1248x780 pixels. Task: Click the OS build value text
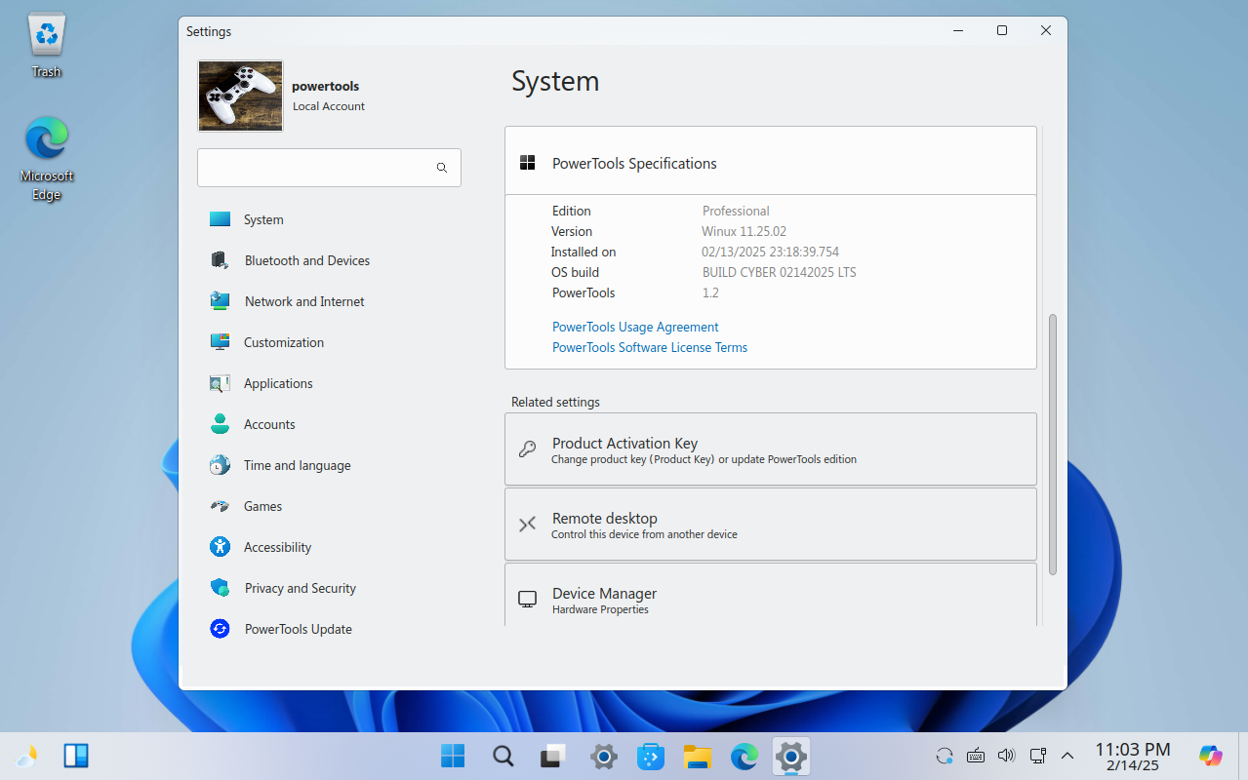coord(779,272)
